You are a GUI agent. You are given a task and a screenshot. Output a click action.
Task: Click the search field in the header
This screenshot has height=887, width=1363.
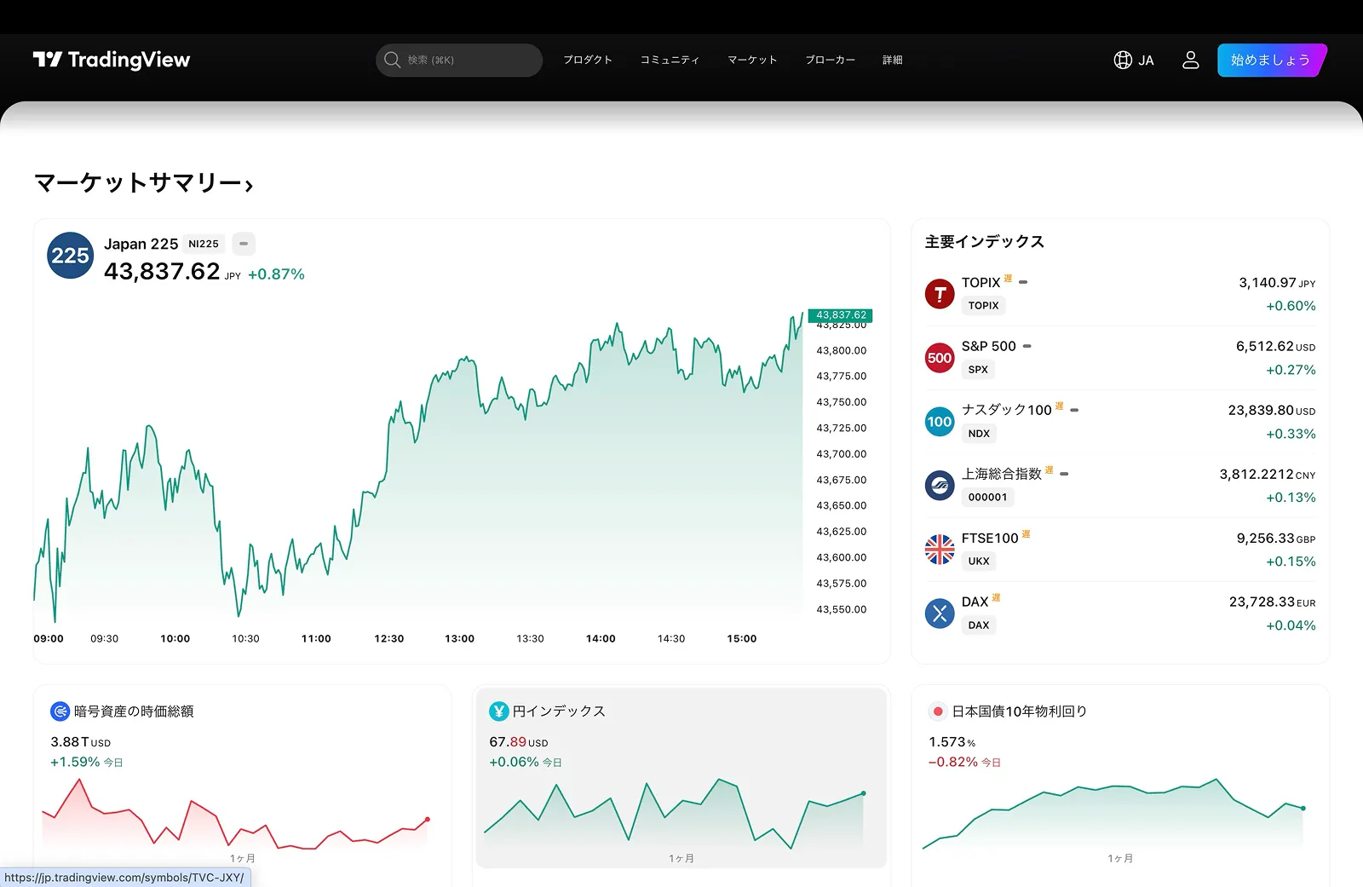click(458, 60)
